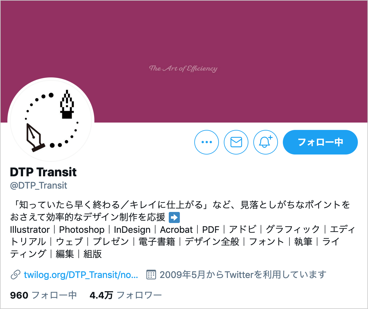Click the chain link icon beside twilog URL
The image size is (368, 309).
pos(15,275)
